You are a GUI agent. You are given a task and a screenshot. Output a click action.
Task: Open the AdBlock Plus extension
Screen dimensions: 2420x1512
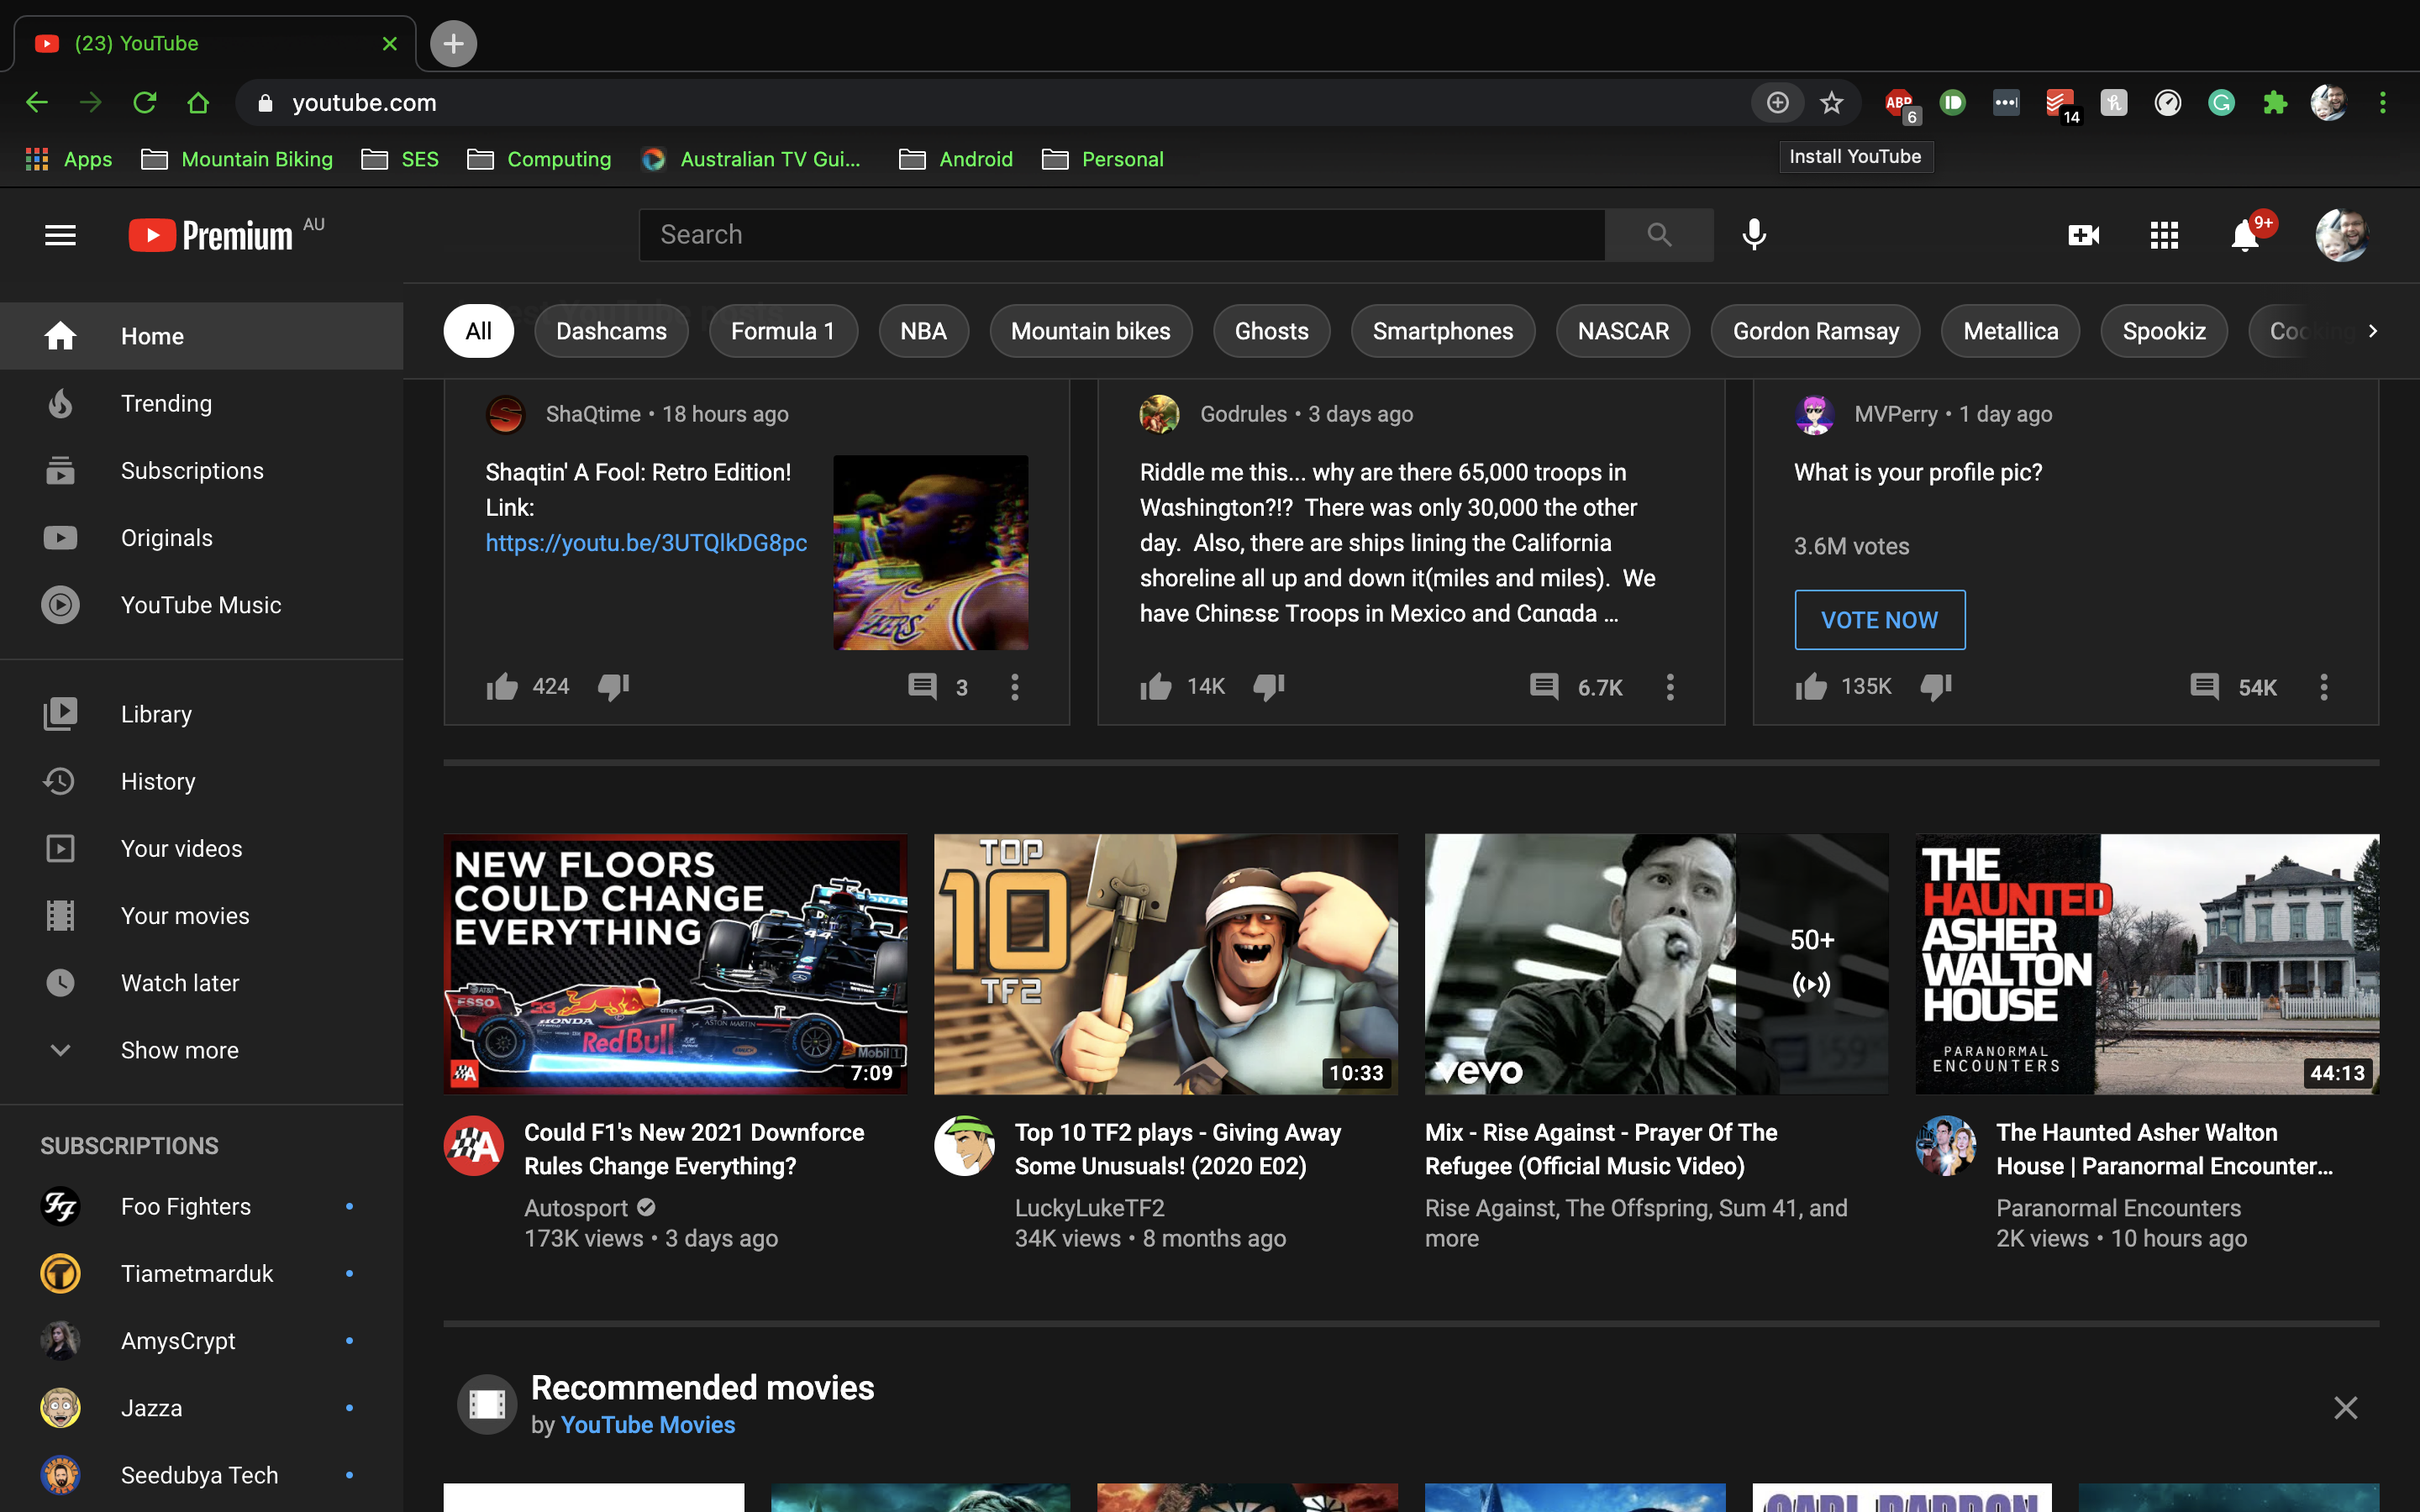pos(1899,103)
